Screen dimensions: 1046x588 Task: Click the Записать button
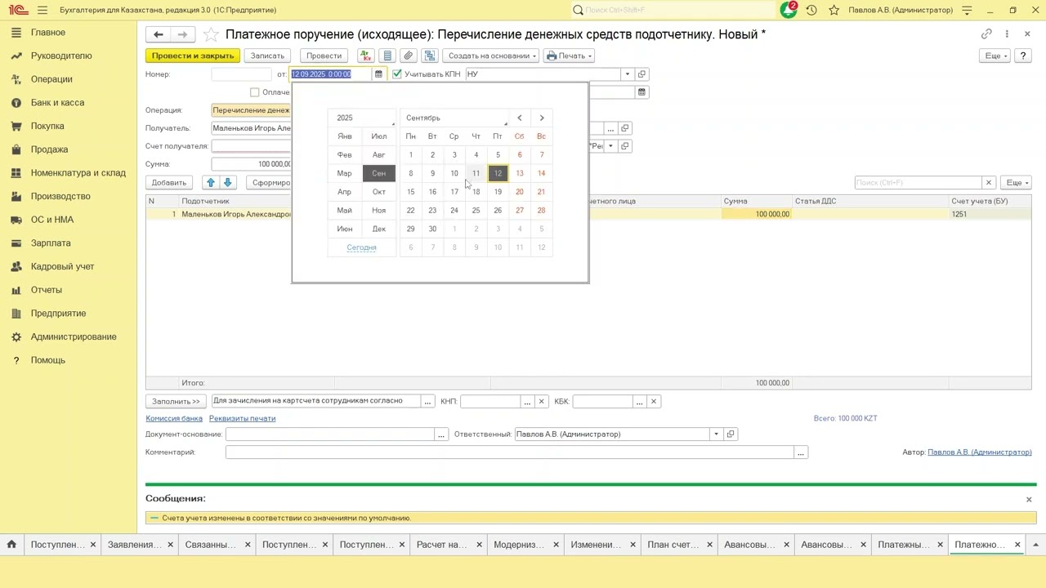click(267, 56)
